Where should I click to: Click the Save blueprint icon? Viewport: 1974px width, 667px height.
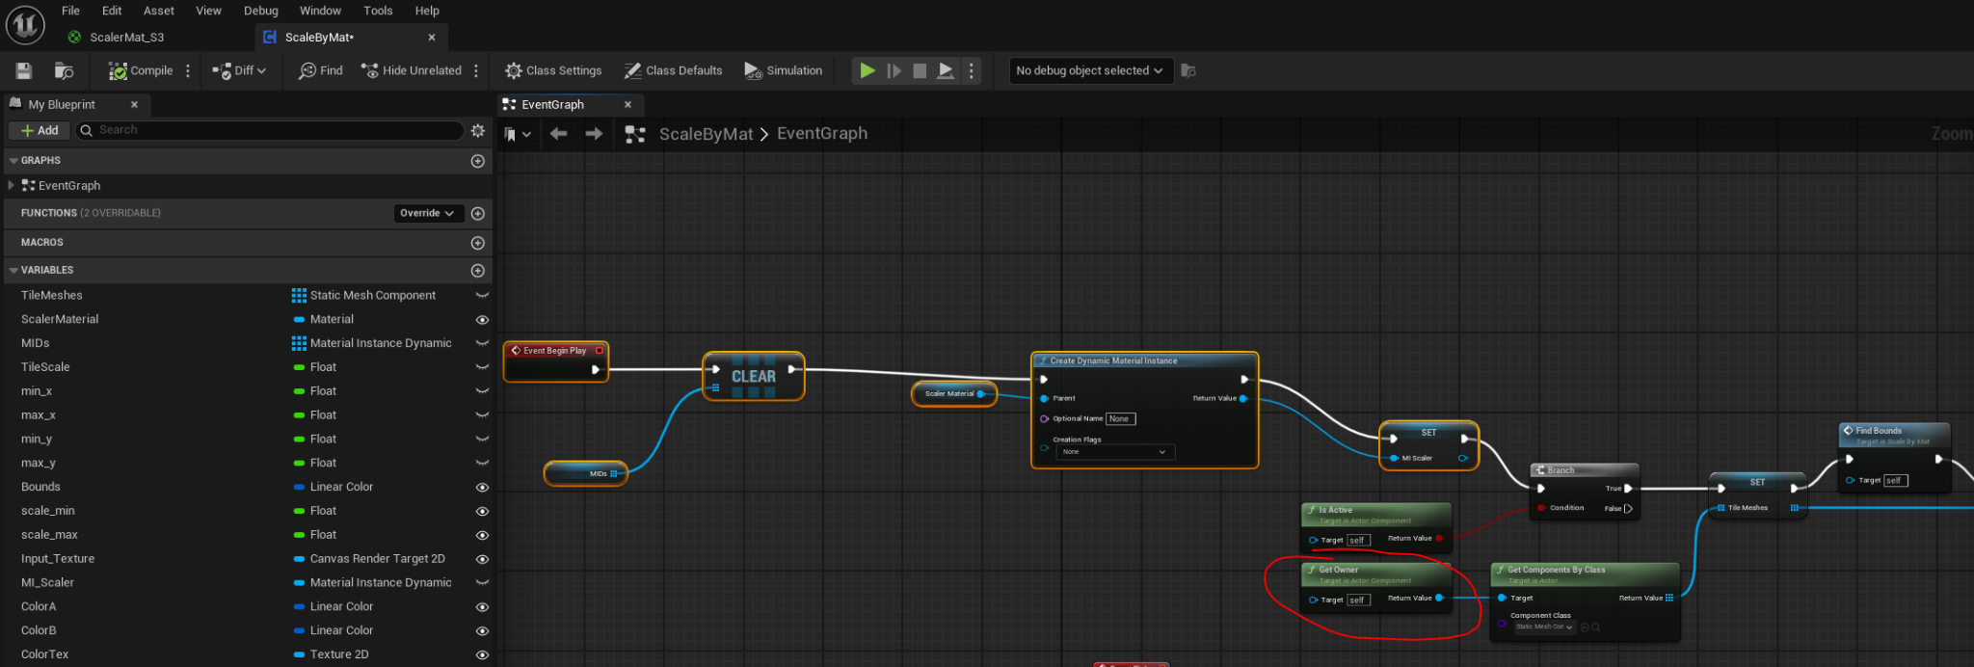point(24,70)
